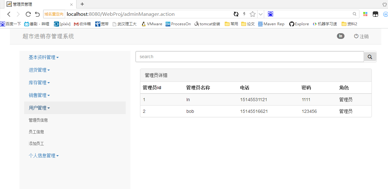Click the ln user badge in navbar
The image size is (388, 189).
341,36
